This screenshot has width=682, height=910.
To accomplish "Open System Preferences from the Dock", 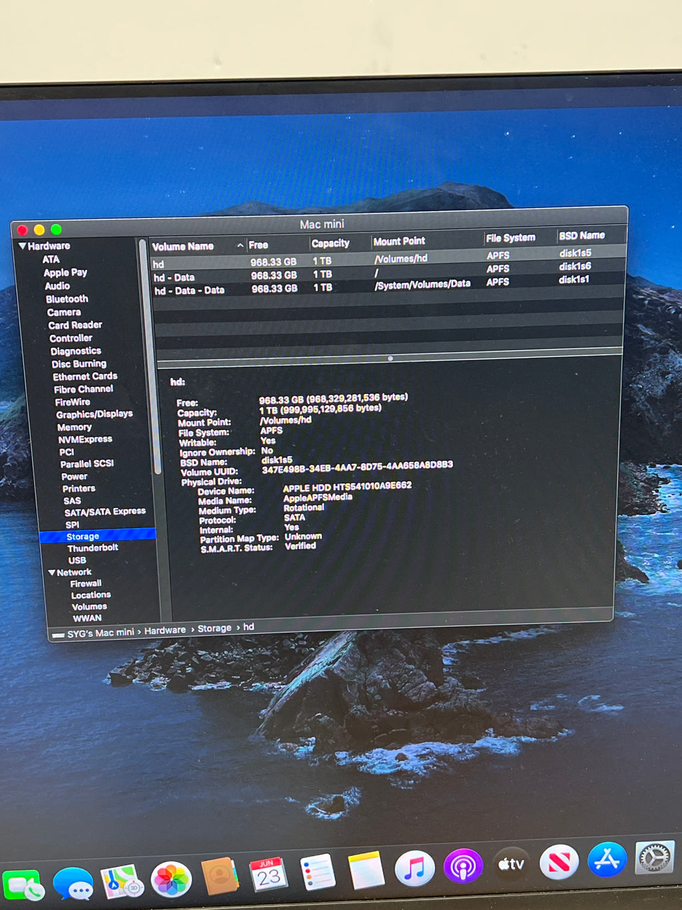I will pos(655,857).
